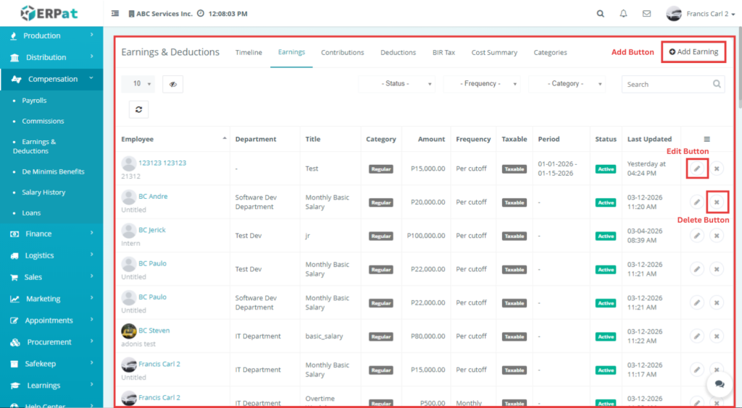Change page size dropdown showing 10
Image resolution: width=742 pixels, height=408 pixels.
pyautogui.click(x=138, y=84)
